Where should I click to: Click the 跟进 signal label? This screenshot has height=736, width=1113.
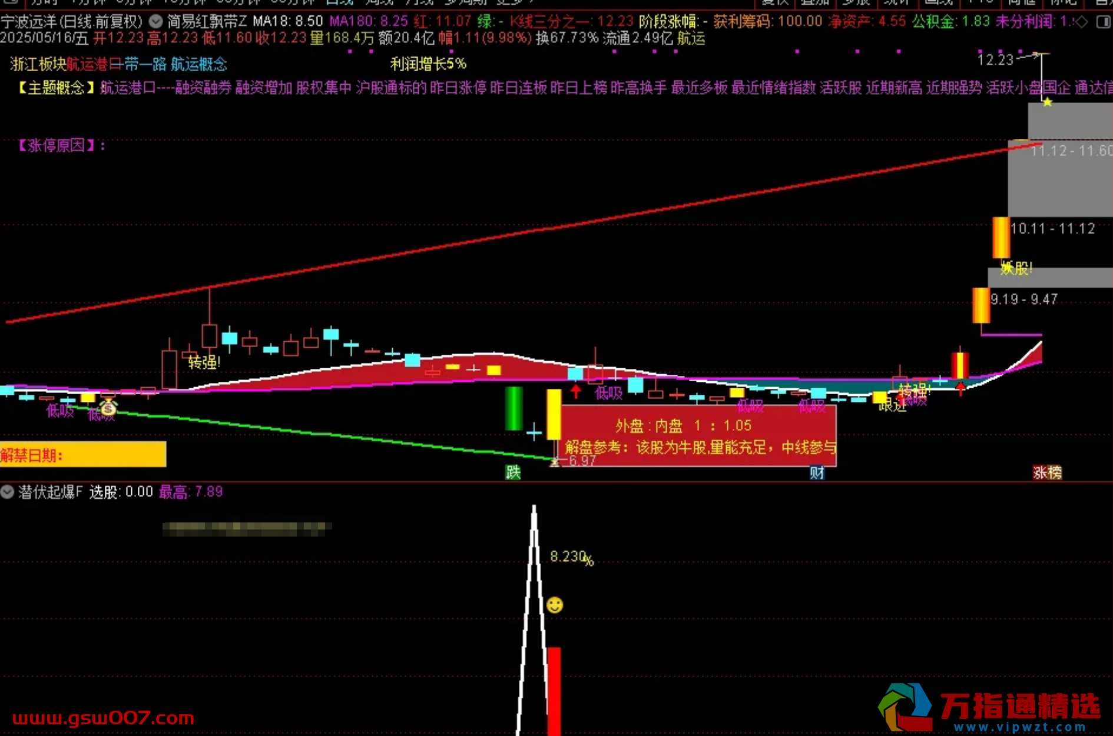tap(893, 405)
